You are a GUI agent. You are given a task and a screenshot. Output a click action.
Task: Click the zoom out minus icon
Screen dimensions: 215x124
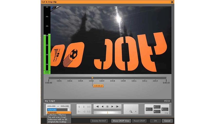126,111
